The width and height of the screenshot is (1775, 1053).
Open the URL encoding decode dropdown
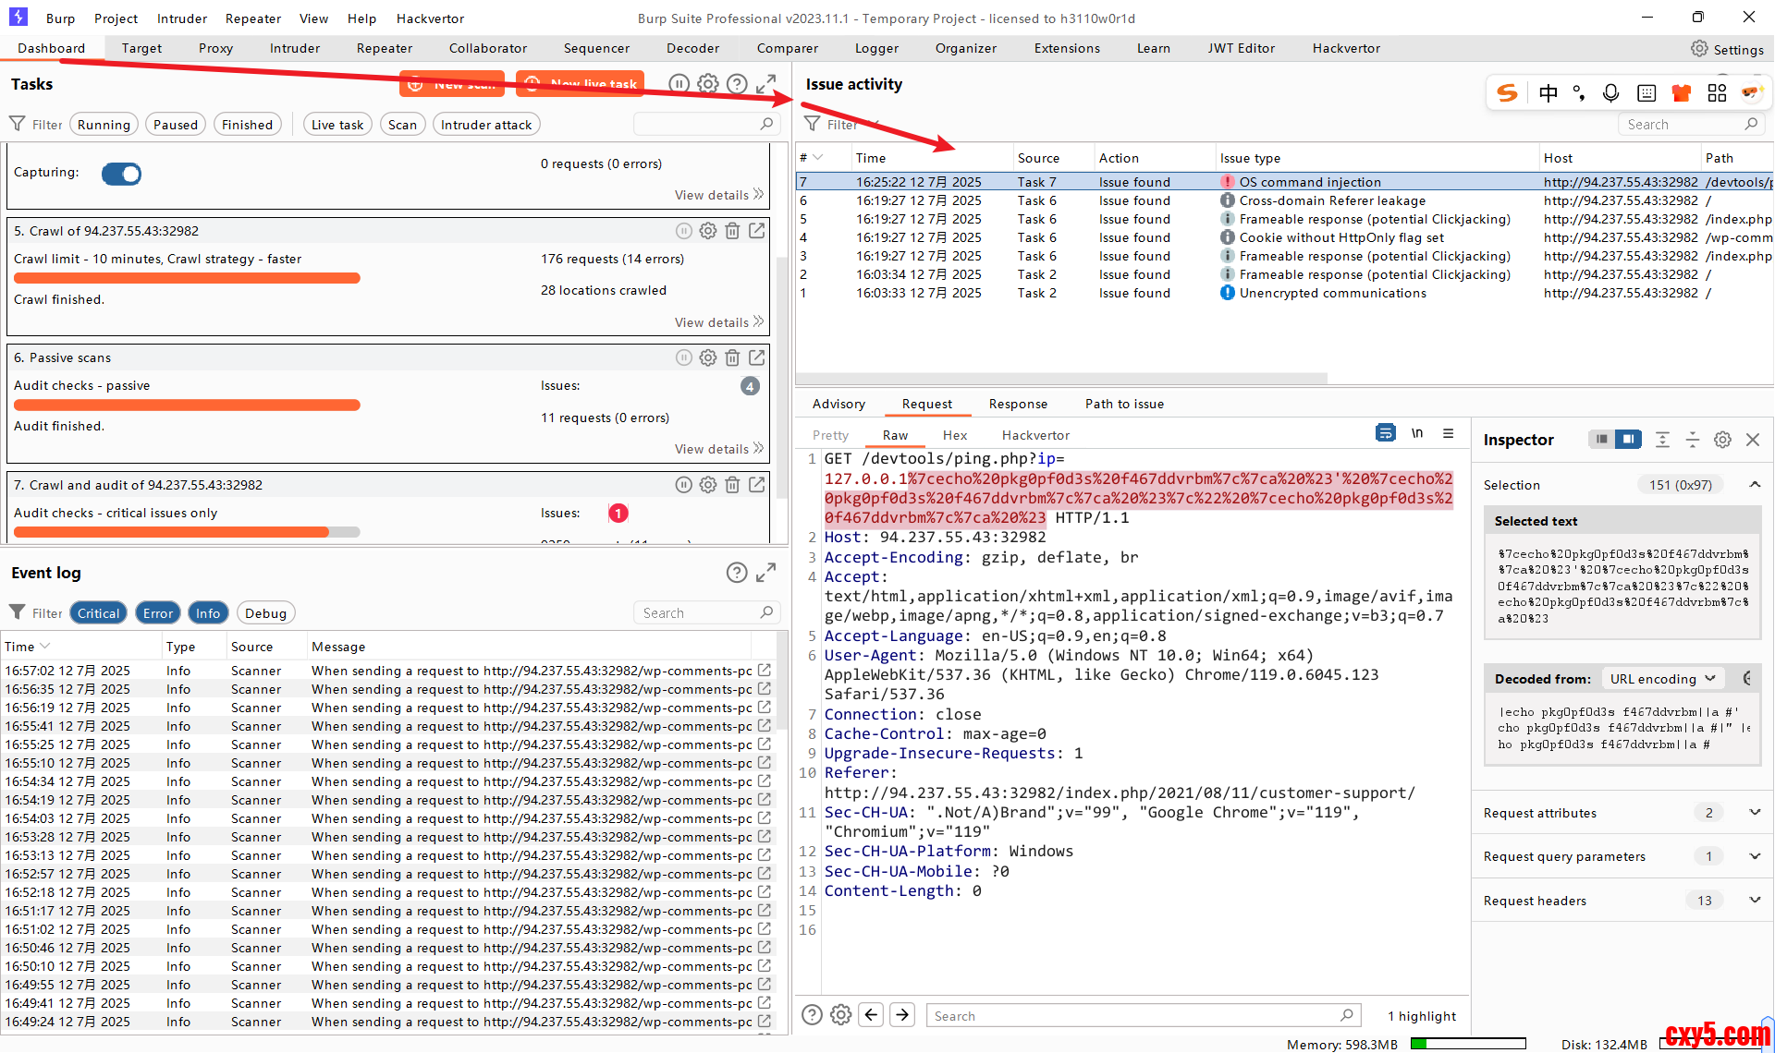(1662, 679)
